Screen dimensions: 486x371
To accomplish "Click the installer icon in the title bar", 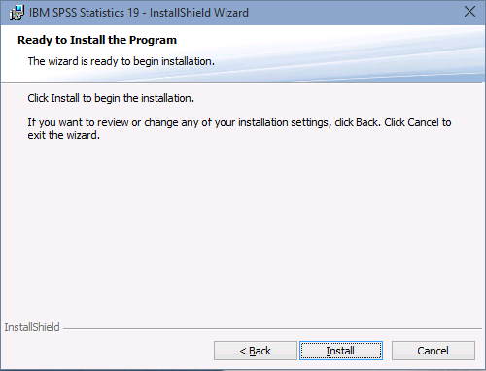I will click(17, 13).
